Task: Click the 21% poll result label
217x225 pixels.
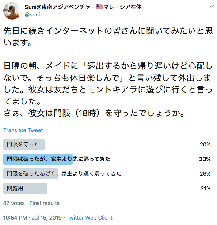Action: tap(206, 188)
